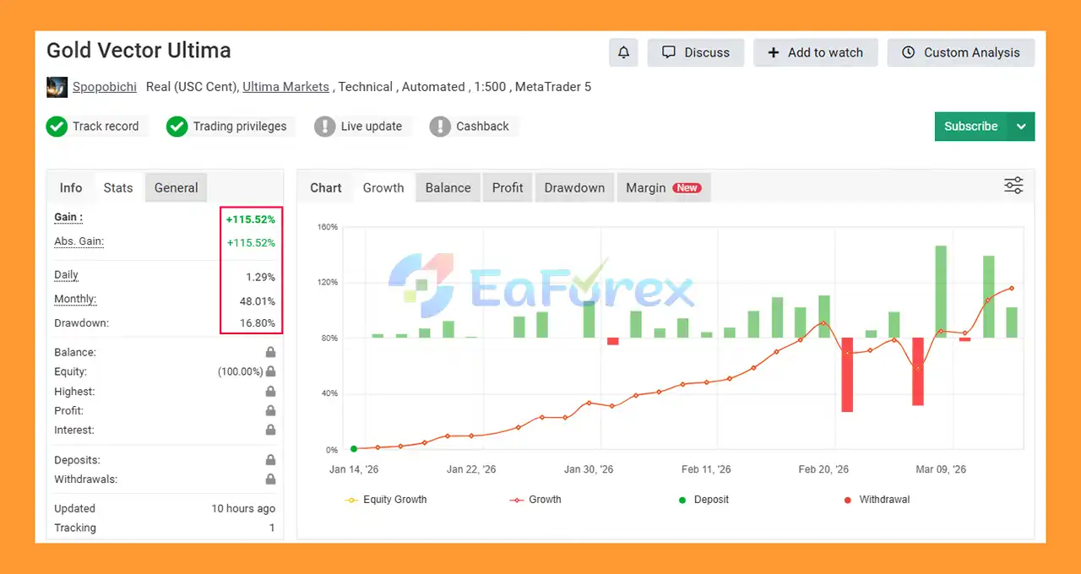Toggle Withdrawal legend red swatch
This screenshot has width=1081, height=574.
[848, 500]
